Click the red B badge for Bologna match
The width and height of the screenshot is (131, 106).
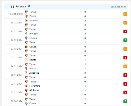click(125, 32)
